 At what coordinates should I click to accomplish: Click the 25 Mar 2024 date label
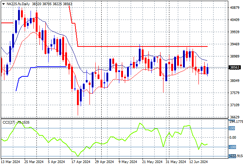click(34, 162)
